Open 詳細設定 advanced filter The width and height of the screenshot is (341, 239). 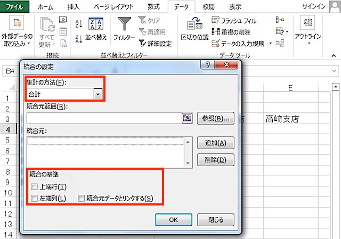[x=155, y=44]
